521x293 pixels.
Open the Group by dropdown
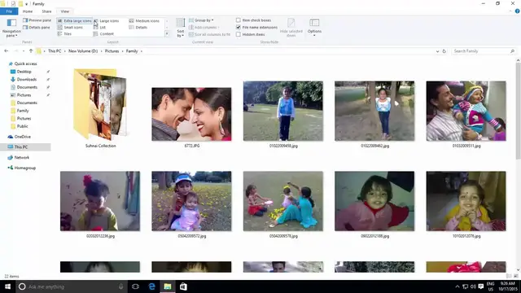201,20
